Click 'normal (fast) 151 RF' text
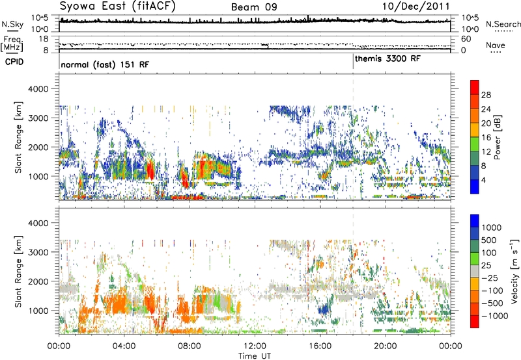The image size is (521, 360). (x=105, y=64)
